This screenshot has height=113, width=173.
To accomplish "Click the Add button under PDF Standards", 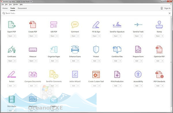I will pyautogui.click(x=158, y=86).
